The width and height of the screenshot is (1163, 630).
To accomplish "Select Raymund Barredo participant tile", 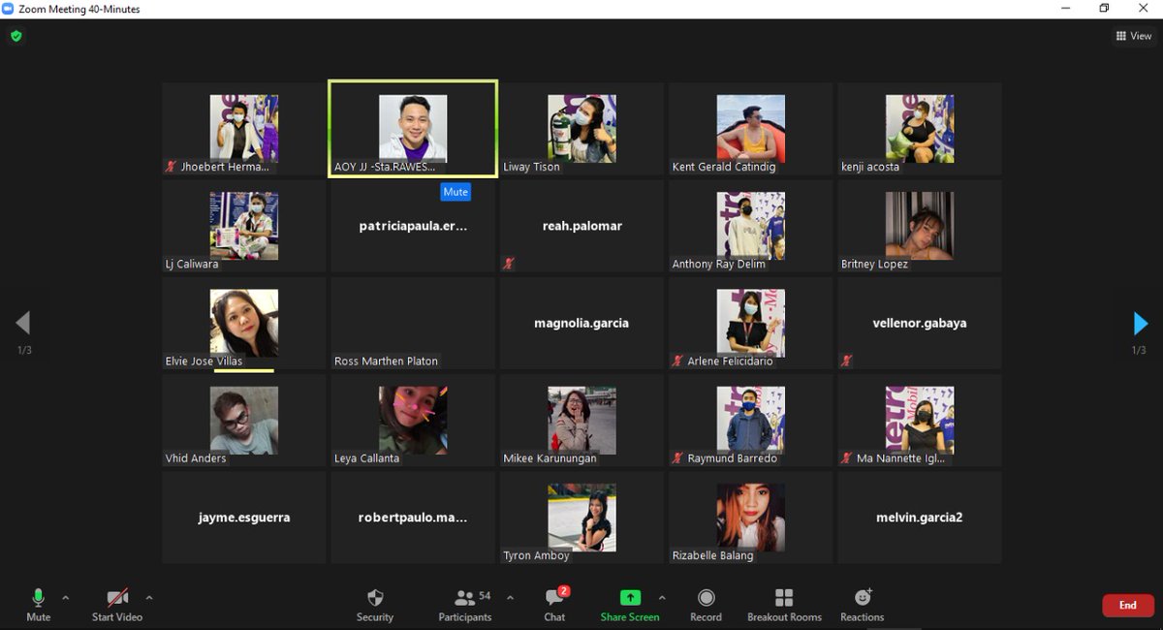I will [750, 421].
